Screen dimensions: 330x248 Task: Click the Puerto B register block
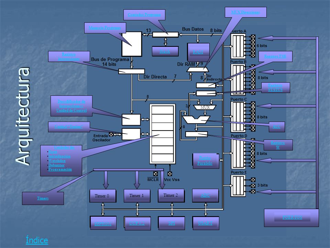click(x=238, y=80)
